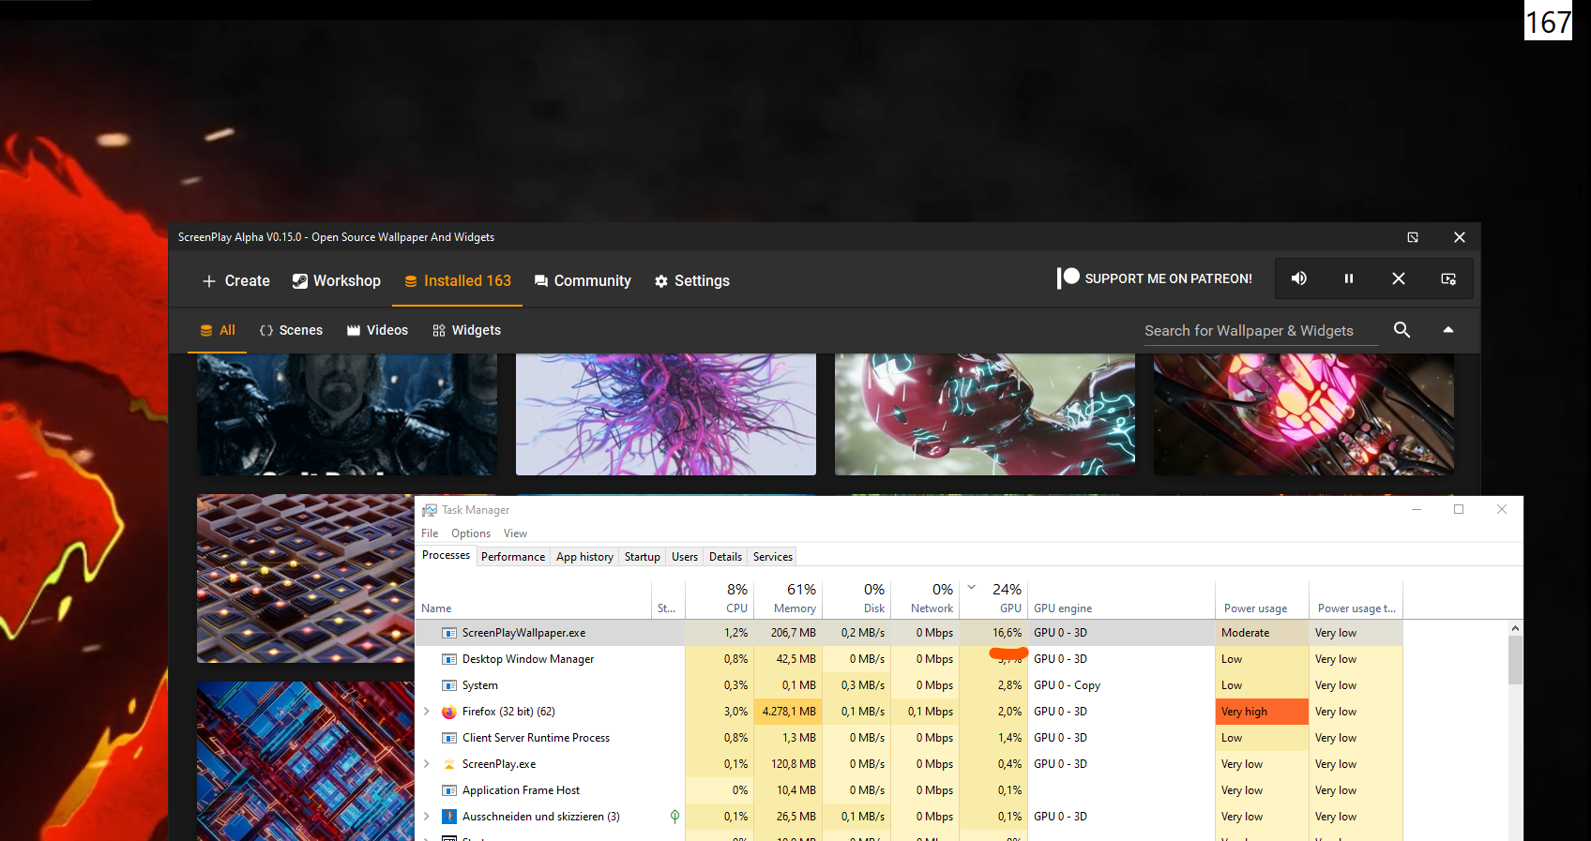Select the glowing pink orb wallpaper thumbnail
Image resolution: width=1591 pixels, height=841 pixels.
coord(1304,414)
